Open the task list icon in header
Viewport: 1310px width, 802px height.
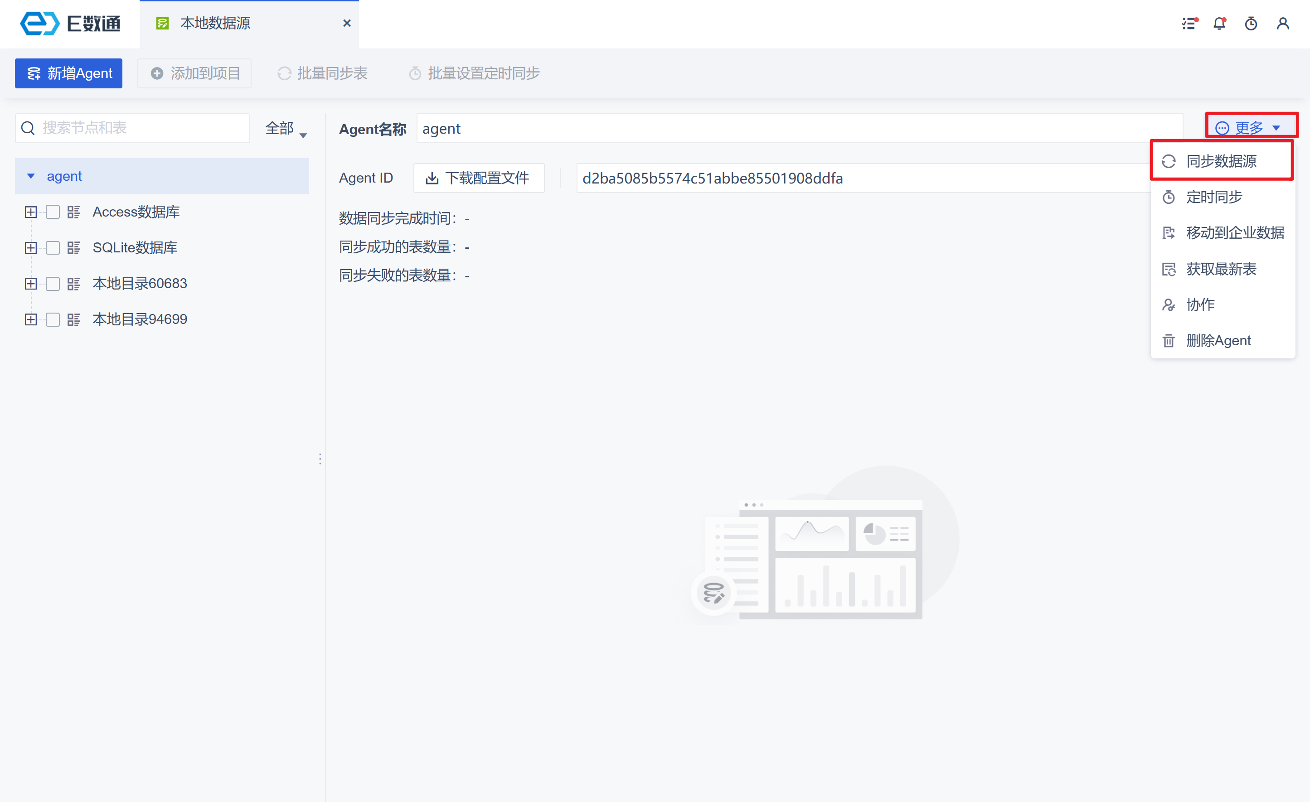tap(1189, 24)
